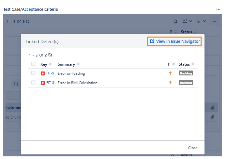Click the priority arrow of FIT-8
This screenshot has height=159, width=228.
[170, 83]
